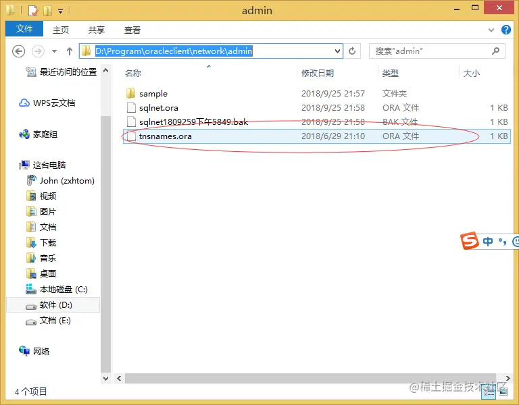The width and height of the screenshot is (519, 405).
Task: Open the 图片 folder
Action: [48, 211]
